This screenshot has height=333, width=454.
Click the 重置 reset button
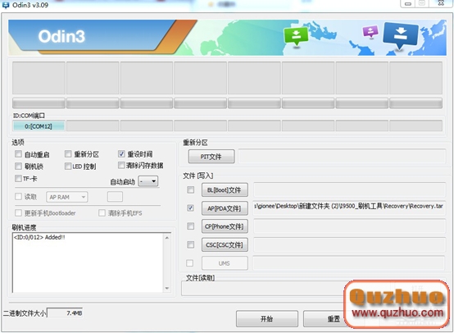(x=325, y=319)
